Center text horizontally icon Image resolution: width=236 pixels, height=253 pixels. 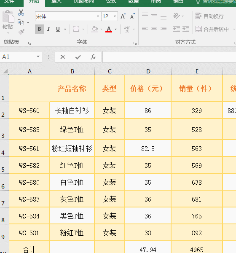154,29
